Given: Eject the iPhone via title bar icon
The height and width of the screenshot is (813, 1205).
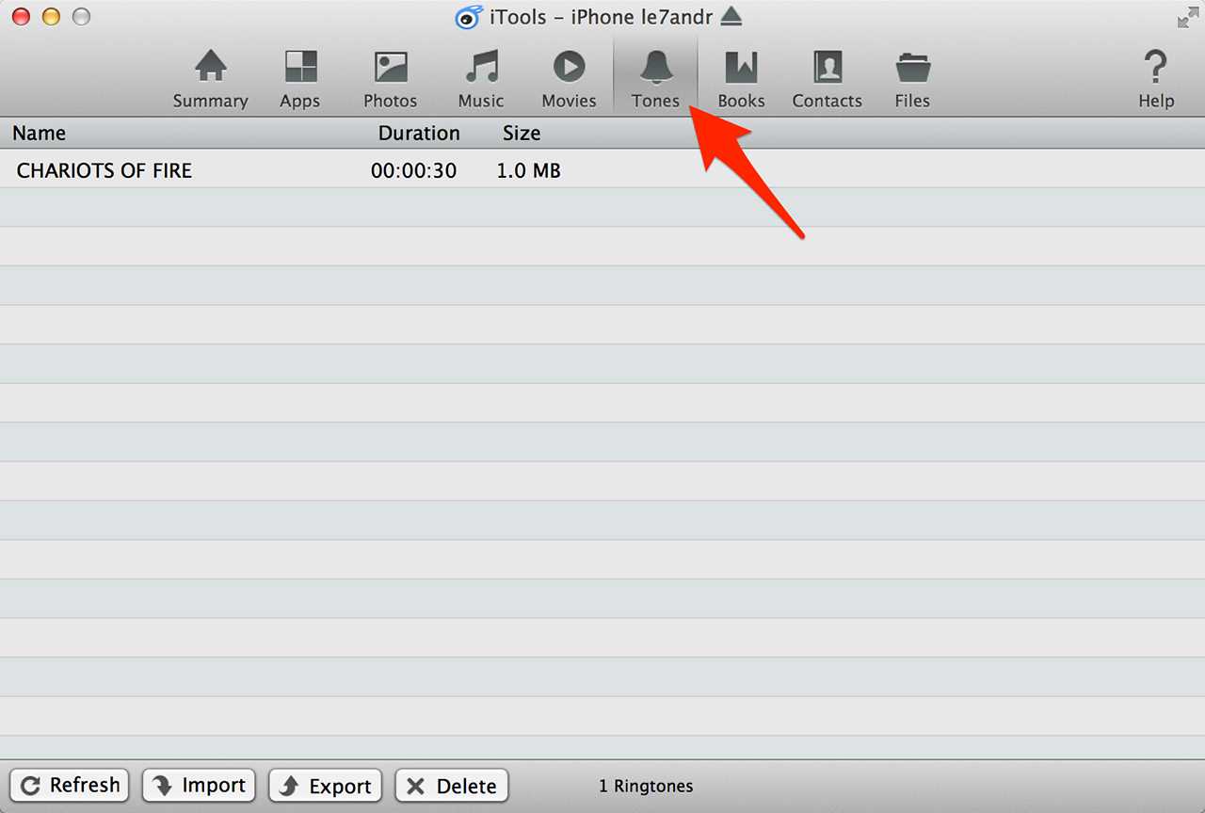Looking at the screenshot, I should [731, 17].
